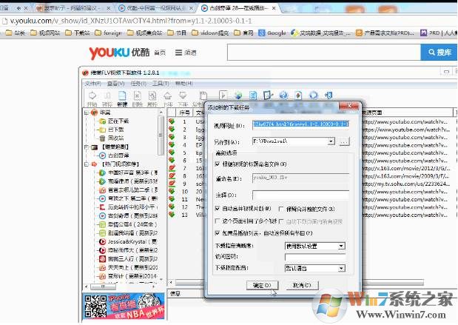Click the 注释 comment input field
The width and height of the screenshot is (458, 325).
(300, 193)
